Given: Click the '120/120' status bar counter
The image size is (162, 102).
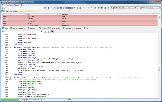Looking at the screenshot, I should click(69, 100).
